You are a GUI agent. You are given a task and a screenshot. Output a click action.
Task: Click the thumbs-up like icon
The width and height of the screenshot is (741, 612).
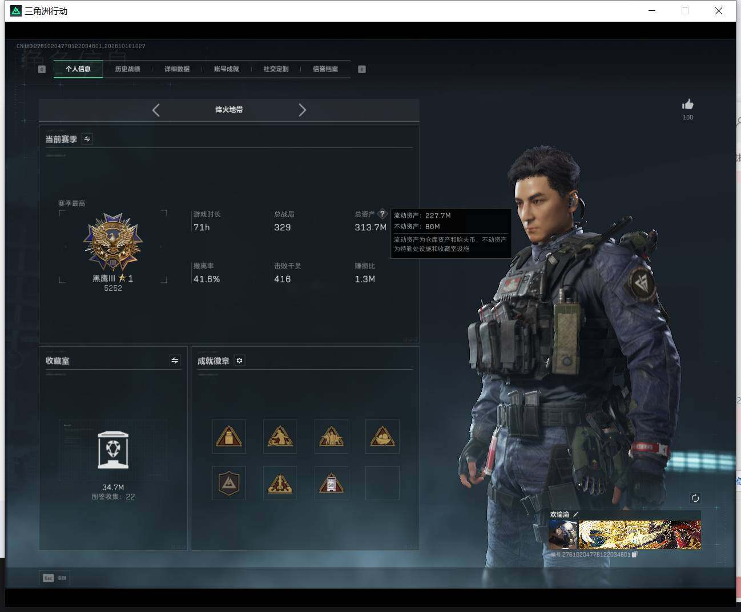click(688, 104)
